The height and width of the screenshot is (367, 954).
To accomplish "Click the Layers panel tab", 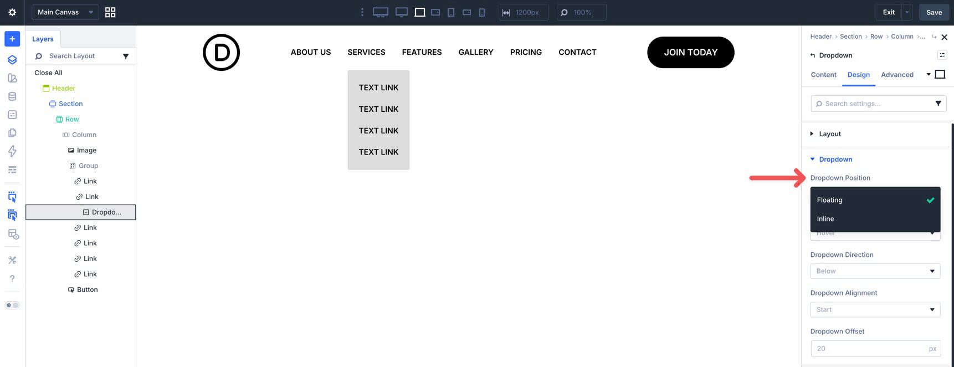I will [43, 39].
